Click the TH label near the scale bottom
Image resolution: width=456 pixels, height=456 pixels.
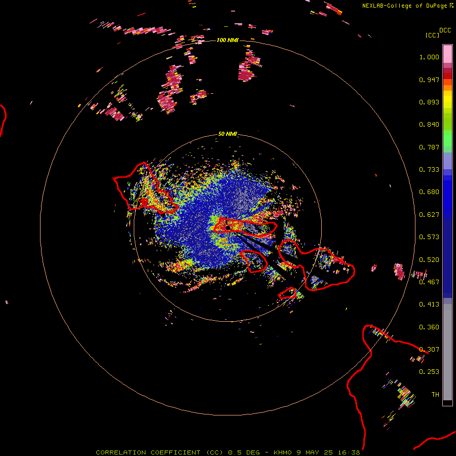click(435, 395)
